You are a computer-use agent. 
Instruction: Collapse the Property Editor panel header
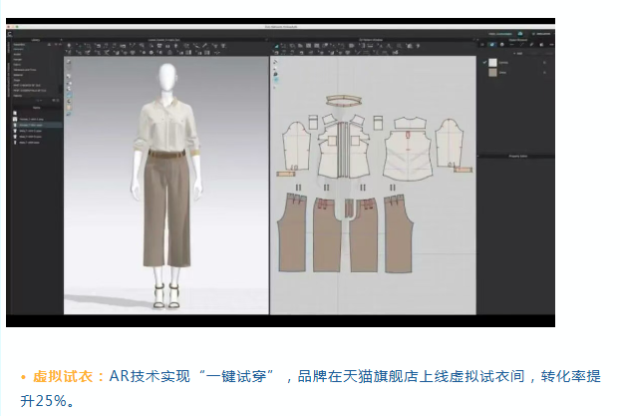coord(514,155)
